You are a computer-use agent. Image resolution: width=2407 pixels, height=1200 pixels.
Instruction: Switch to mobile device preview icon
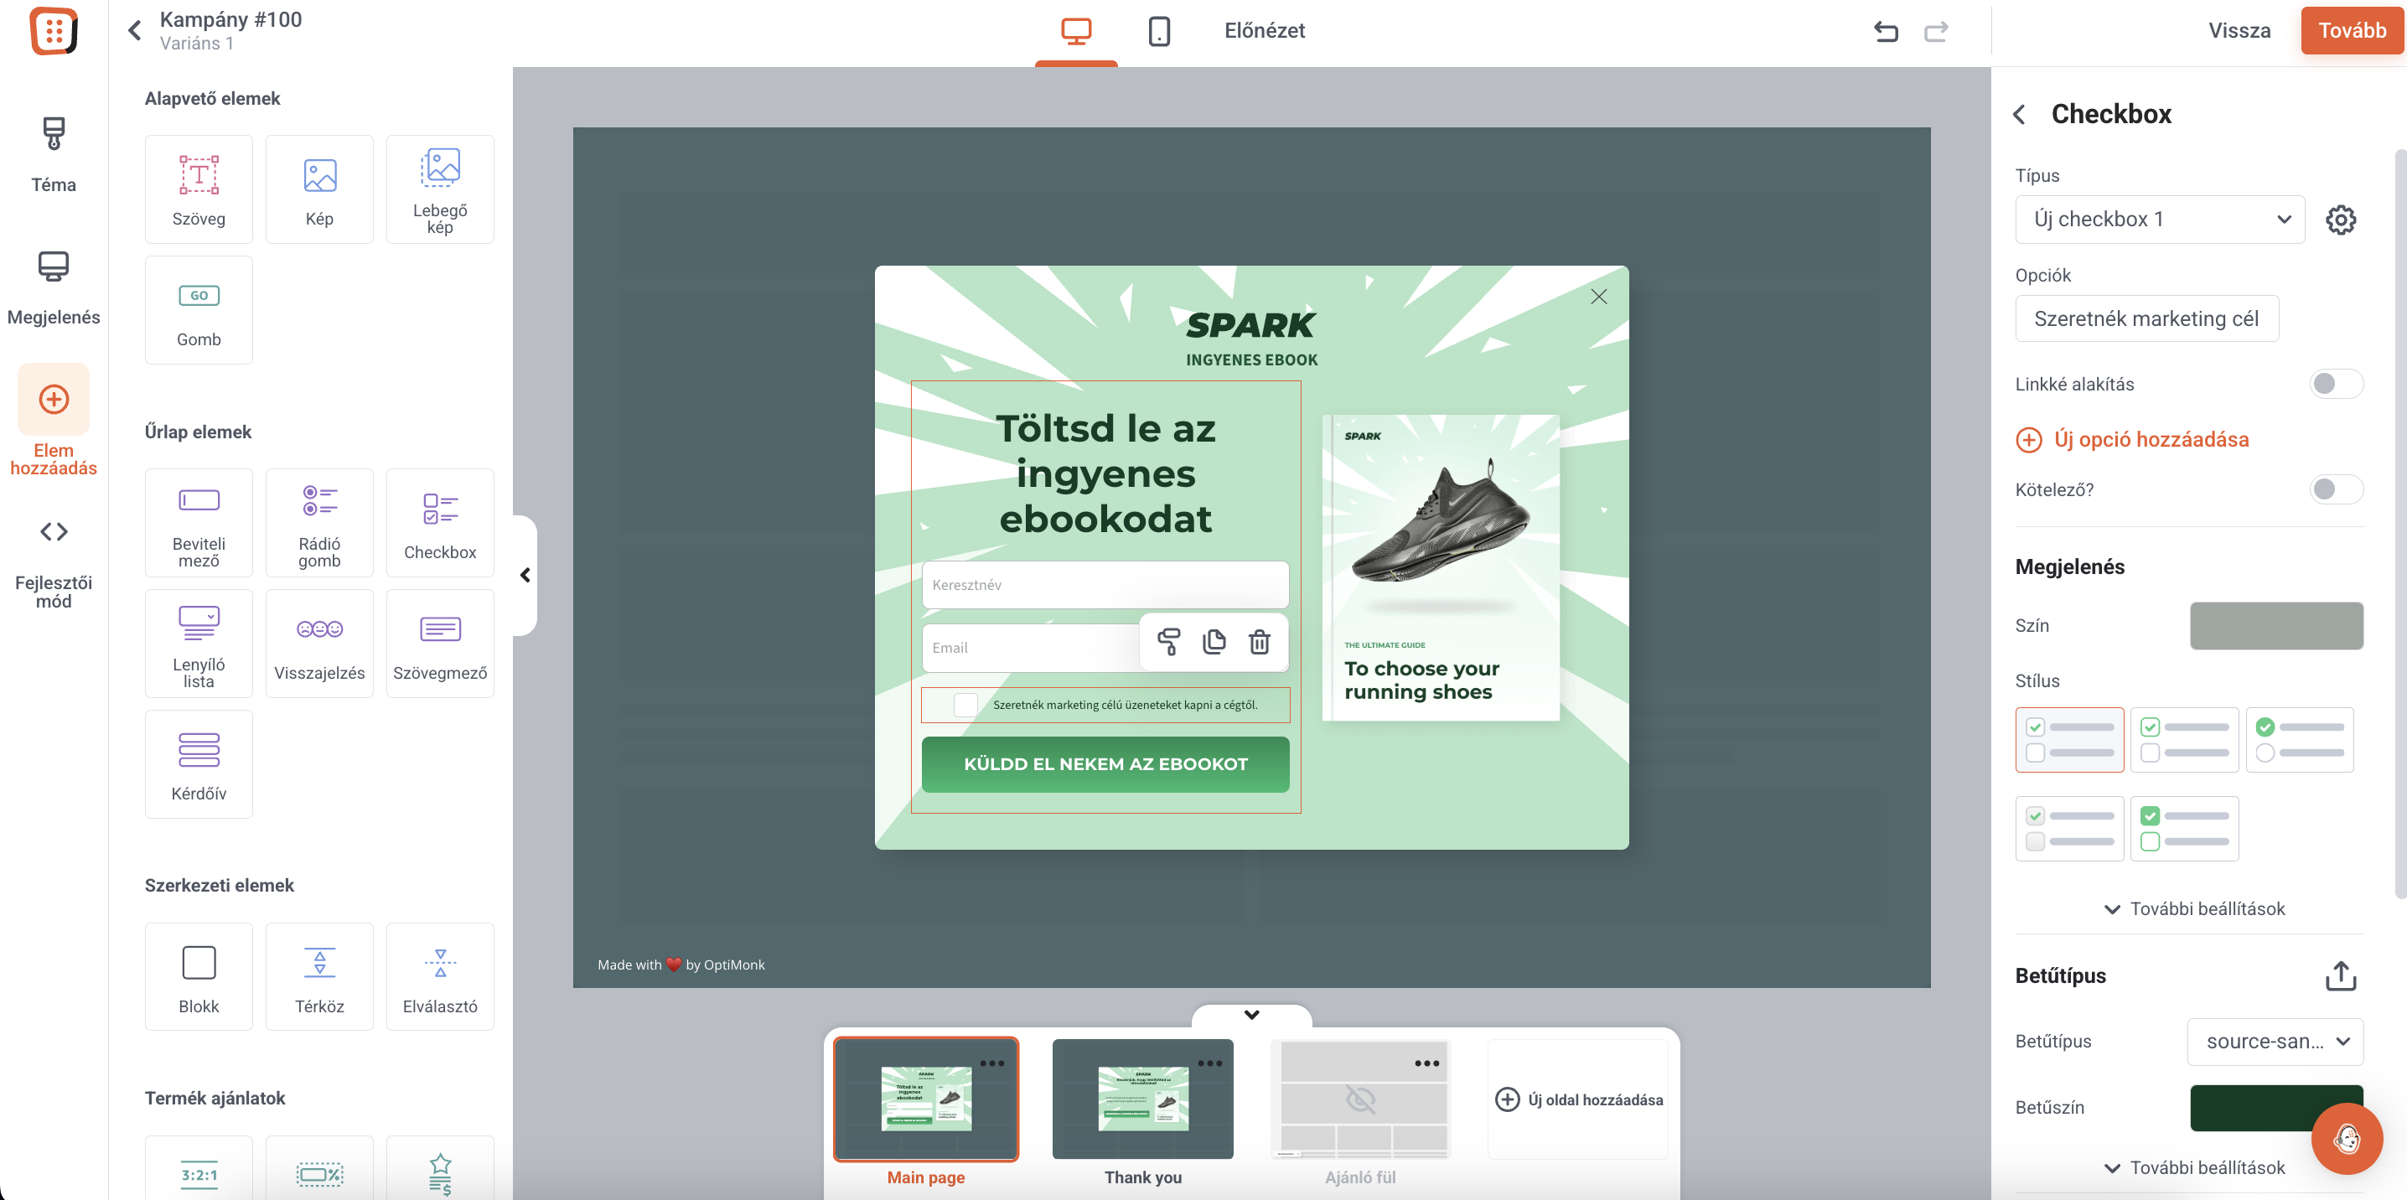[x=1158, y=31]
